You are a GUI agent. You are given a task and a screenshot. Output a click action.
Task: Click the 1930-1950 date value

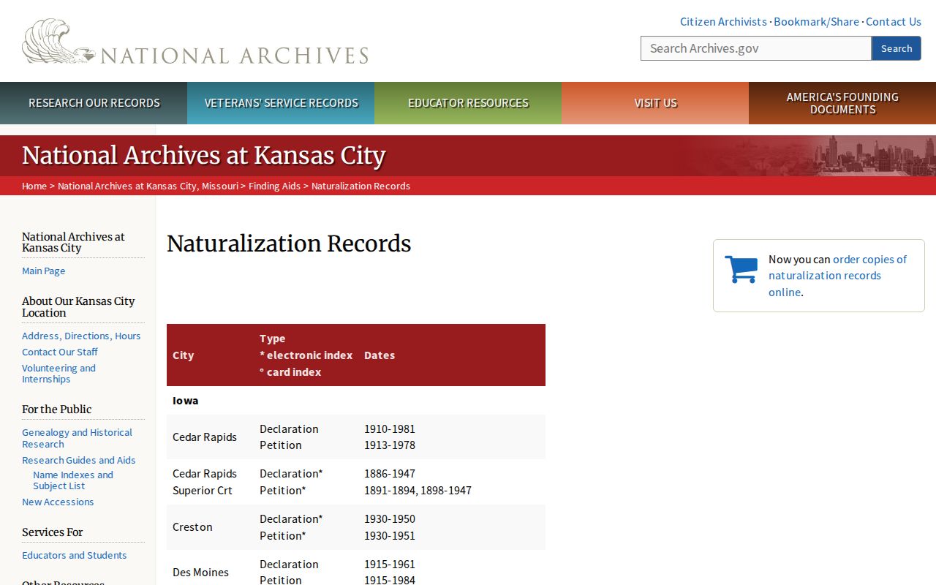tap(390, 518)
